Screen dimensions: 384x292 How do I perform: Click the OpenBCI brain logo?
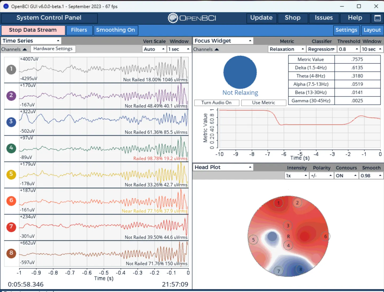coord(173,18)
